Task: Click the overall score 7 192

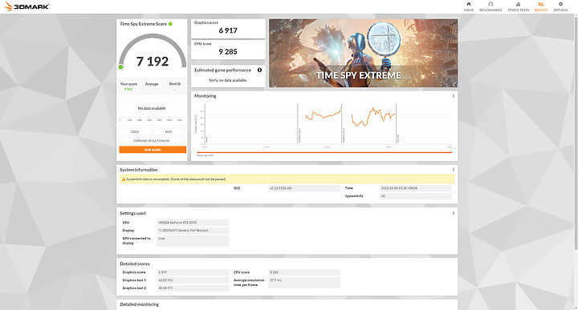Action: [x=153, y=61]
